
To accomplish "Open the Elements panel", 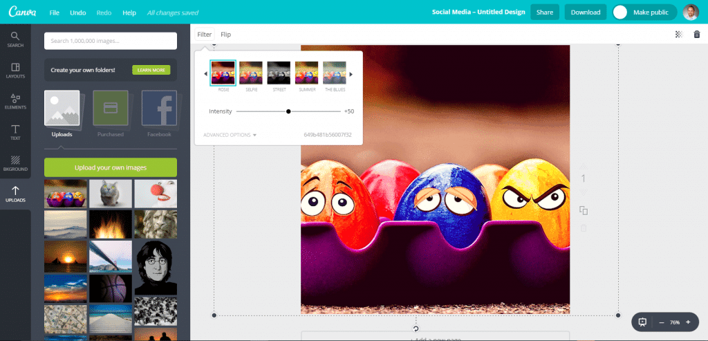I will [15, 102].
